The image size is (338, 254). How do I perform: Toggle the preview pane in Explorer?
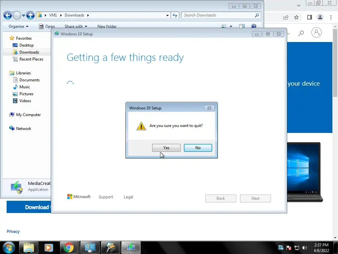(242, 26)
